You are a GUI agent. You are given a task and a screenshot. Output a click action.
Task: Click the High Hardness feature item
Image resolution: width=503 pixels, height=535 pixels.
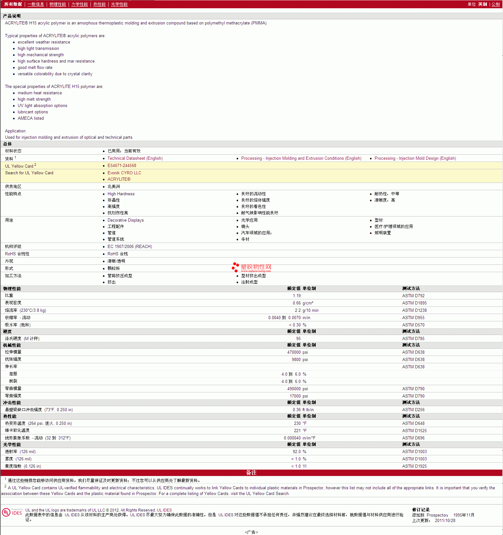coord(121,194)
